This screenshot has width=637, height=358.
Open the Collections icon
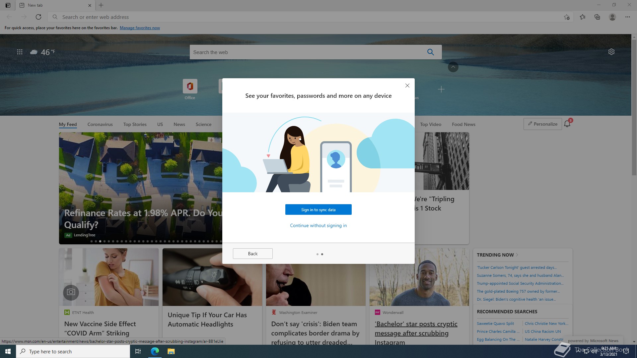[597, 17]
